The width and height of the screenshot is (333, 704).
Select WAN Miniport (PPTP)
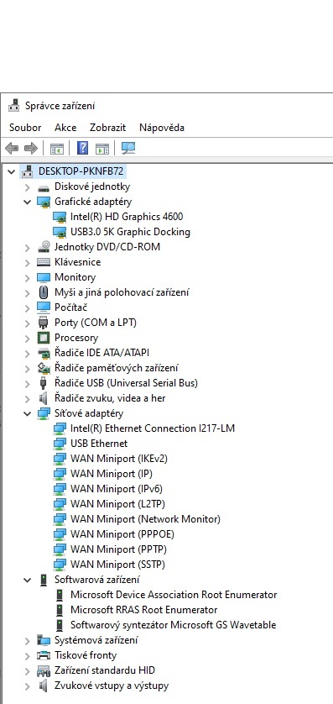click(119, 549)
